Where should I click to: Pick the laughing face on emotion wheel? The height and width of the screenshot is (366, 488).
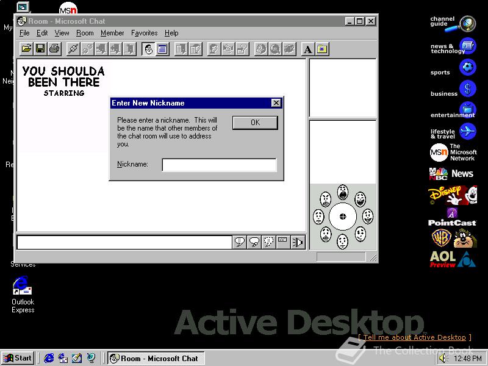click(360, 199)
